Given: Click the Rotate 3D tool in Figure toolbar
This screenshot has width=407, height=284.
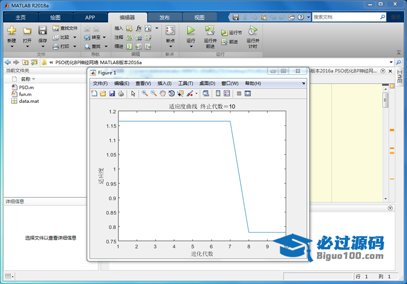Looking at the screenshot, I should (x=171, y=94).
